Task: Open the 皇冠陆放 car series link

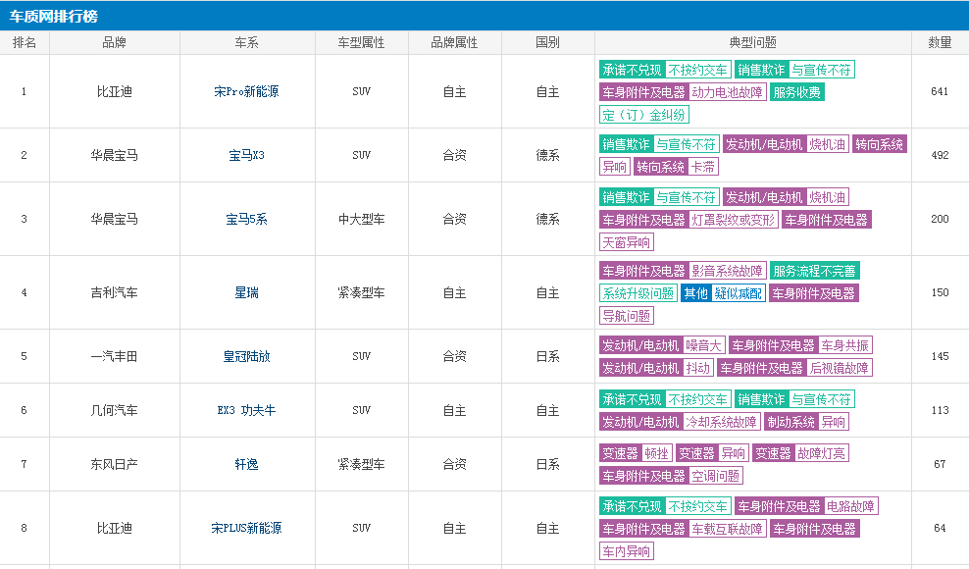Action: coord(246,356)
